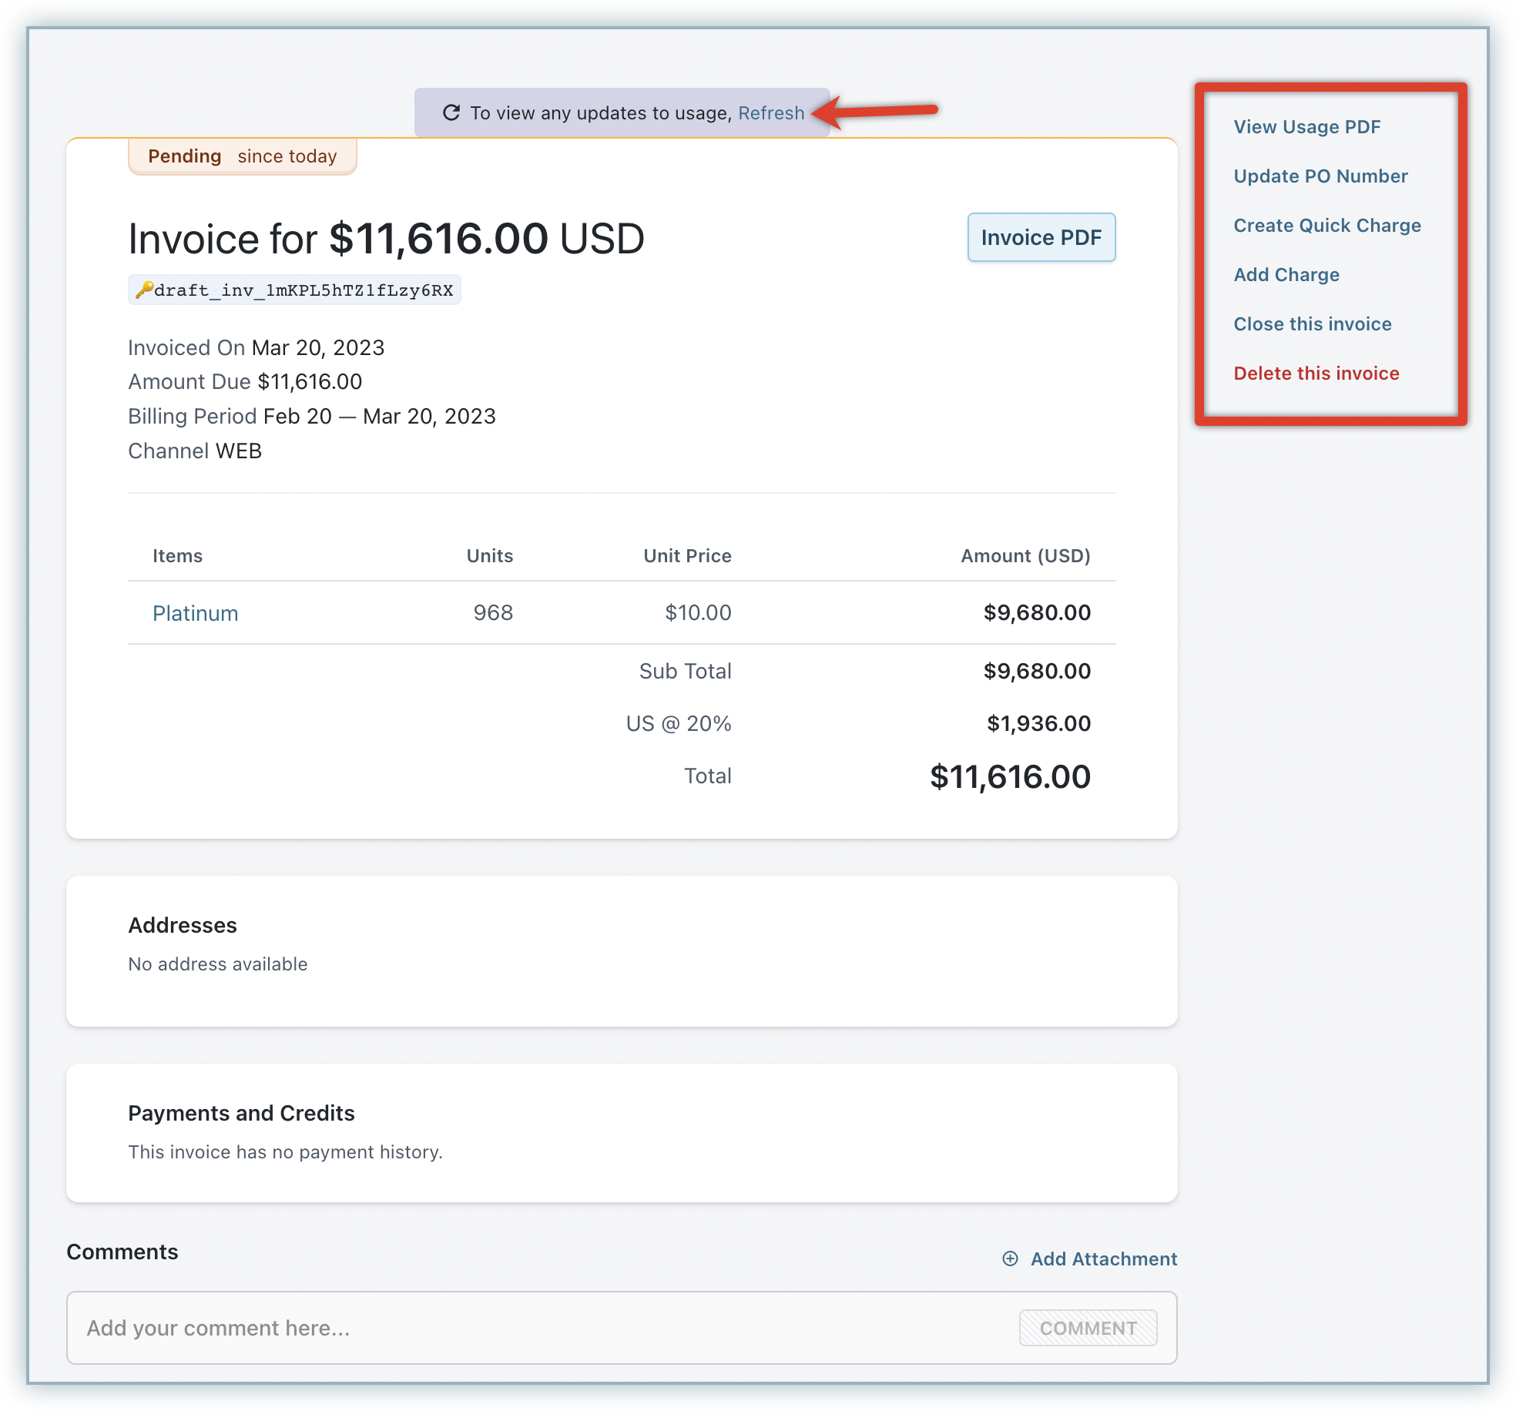Select View Usage PDF action
This screenshot has height=1411, width=1516.
tap(1306, 127)
